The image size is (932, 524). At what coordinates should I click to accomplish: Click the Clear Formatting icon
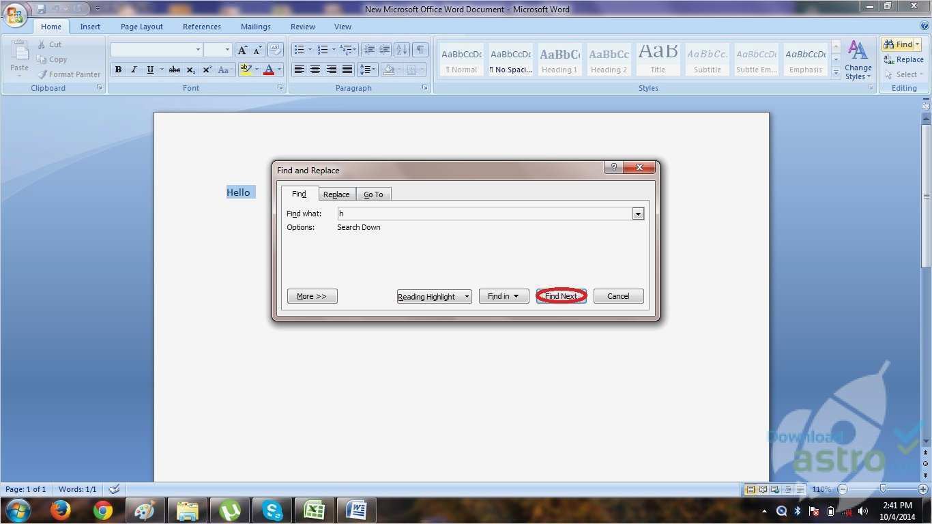(276, 50)
